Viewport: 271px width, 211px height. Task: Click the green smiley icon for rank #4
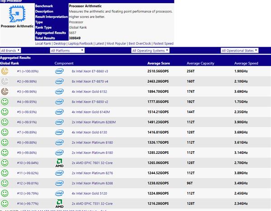(5, 102)
